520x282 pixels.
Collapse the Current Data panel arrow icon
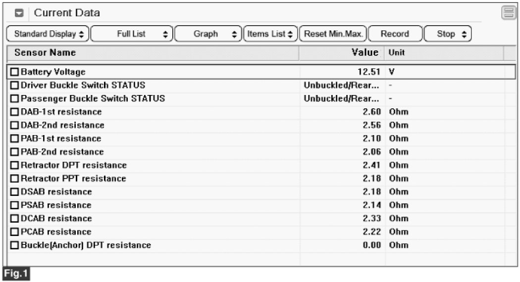19,13
